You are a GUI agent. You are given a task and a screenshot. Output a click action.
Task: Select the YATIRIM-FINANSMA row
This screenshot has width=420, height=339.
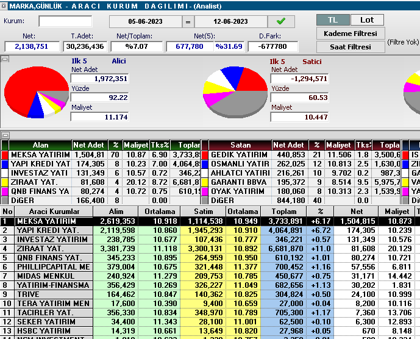point(210,285)
